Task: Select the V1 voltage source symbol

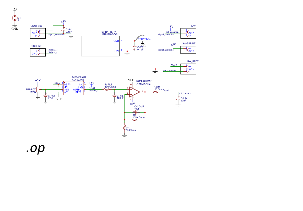Action: click(x=15, y=18)
